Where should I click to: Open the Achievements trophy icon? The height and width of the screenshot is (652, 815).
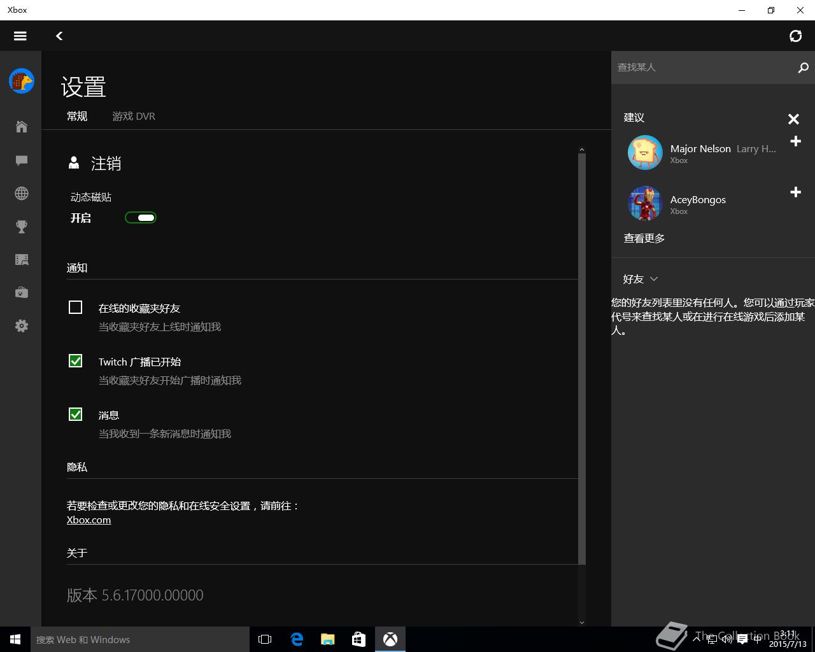pyautogui.click(x=22, y=227)
